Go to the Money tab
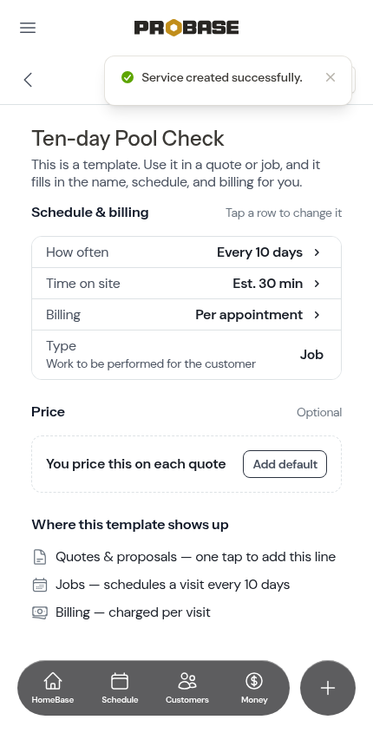This screenshot has height=733, width=373. click(x=254, y=688)
